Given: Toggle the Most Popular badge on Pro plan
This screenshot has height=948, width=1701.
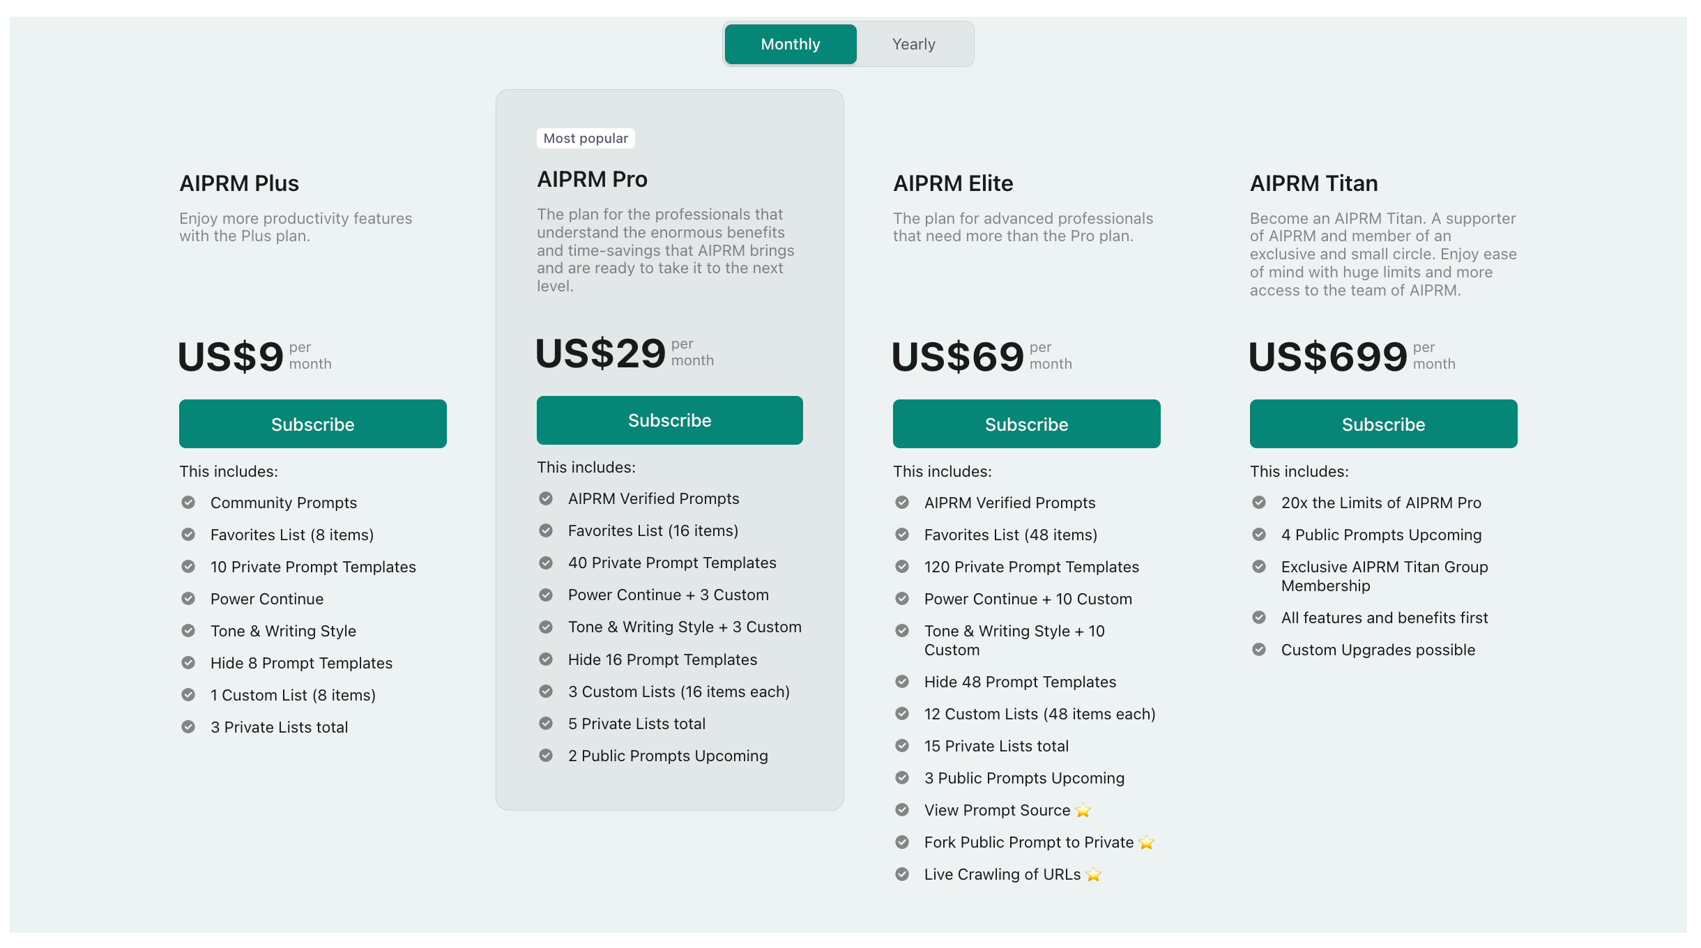Looking at the screenshot, I should [x=583, y=138].
